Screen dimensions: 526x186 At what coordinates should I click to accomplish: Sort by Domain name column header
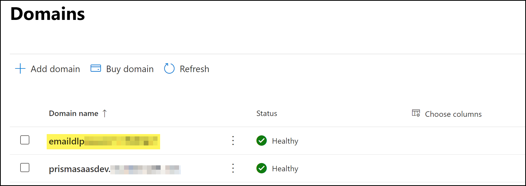click(73, 113)
